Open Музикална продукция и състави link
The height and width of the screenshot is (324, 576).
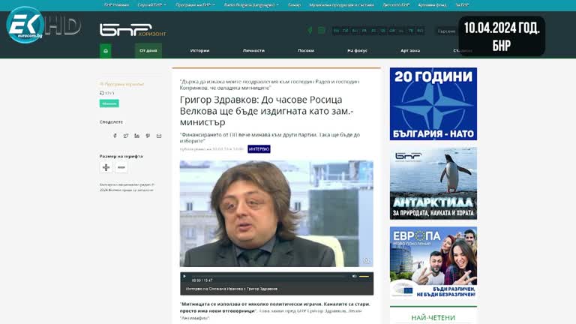click(x=341, y=4)
